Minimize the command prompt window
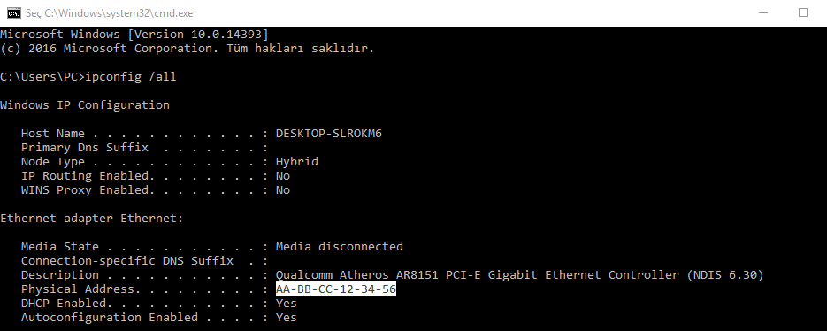This screenshot has width=827, height=331. pyautogui.click(x=763, y=12)
